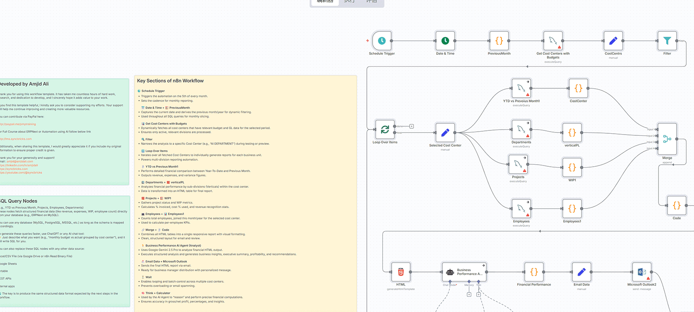The image size is (694, 312).
Task: Open the youtube.com/@syncbricks link
Action: click(21, 173)
